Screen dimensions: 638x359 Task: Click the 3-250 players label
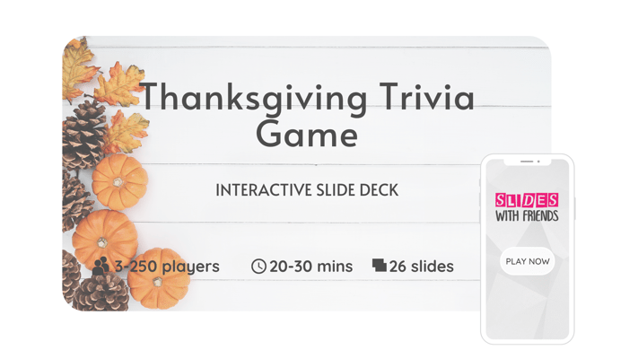(167, 267)
